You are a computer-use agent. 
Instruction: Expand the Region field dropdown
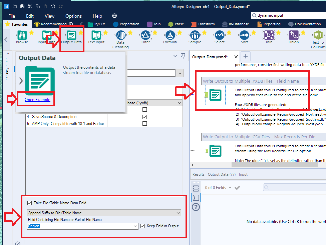coord(135,226)
